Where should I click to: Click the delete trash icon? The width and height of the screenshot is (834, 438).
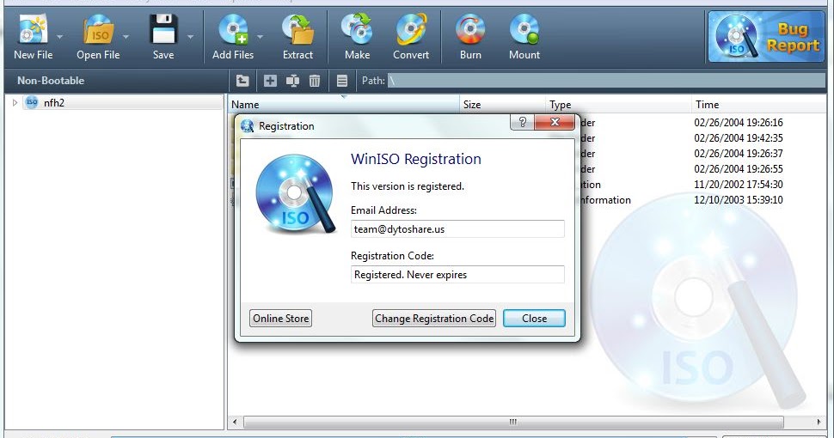[x=315, y=81]
